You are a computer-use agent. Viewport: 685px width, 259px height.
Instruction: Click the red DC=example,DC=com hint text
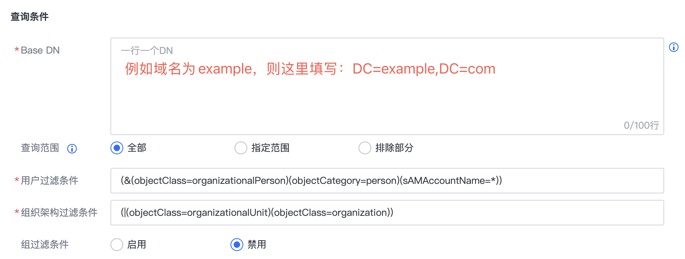click(424, 69)
